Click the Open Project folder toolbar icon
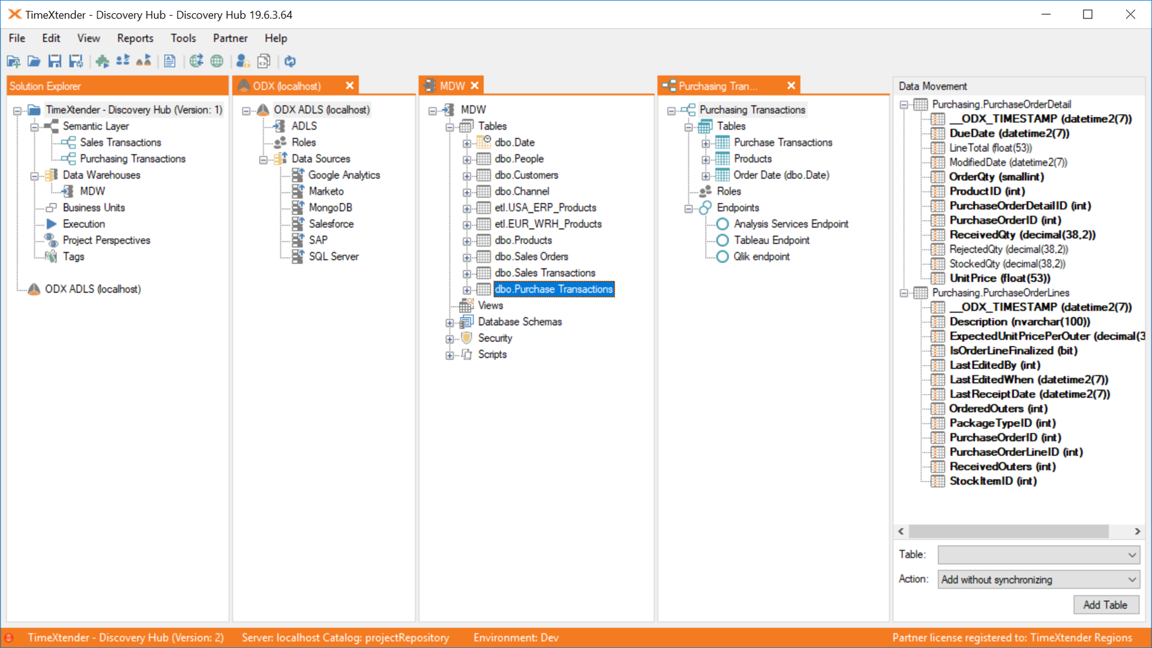 34,61
